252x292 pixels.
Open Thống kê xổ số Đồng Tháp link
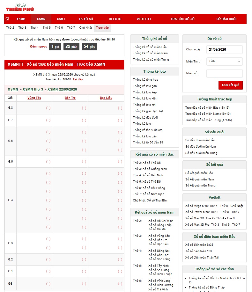(206, 288)
